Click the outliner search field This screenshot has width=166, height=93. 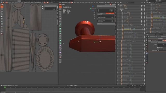(130, 3)
